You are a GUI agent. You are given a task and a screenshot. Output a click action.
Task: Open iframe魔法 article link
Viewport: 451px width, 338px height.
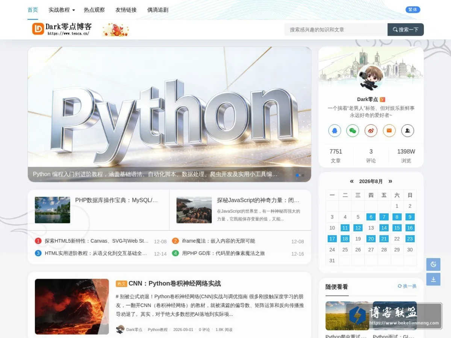pos(218,241)
